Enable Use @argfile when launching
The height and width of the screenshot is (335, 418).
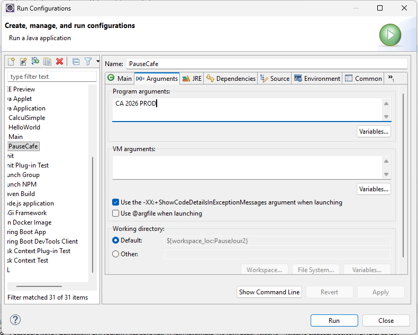(116, 213)
